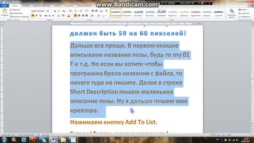254x143 pixels.
Task: Toggle strikethrough formatting
Action: point(46,15)
